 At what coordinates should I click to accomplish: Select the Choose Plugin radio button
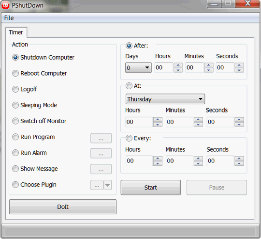(x=15, y=185)
